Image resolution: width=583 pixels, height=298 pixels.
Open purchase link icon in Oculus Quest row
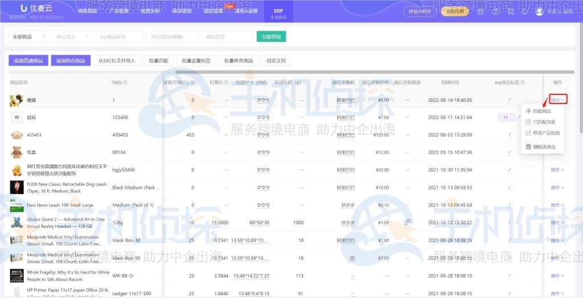(x=408, y=222)
